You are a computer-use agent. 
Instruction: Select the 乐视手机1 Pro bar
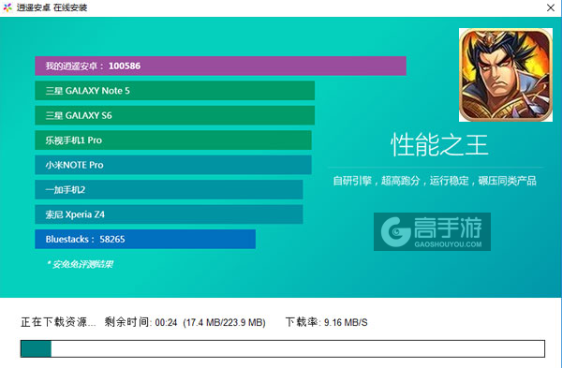[x=173, y=140]
